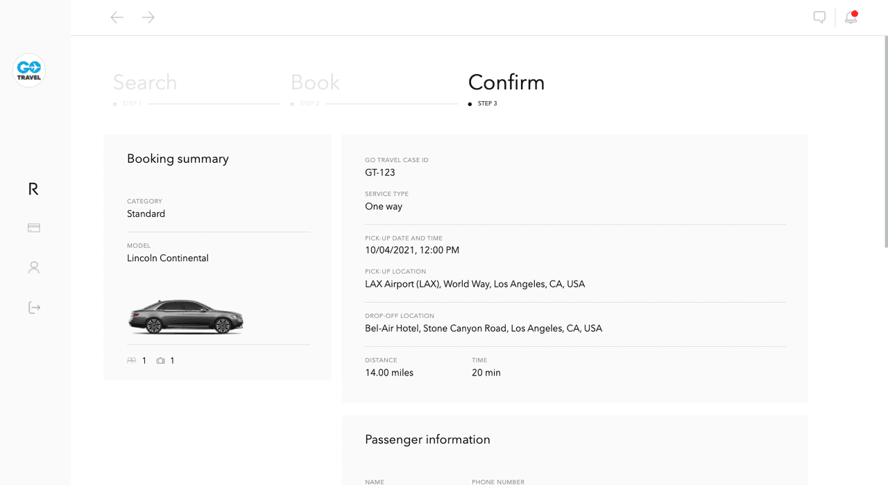Click the passengers count icon

pos(132,360)
